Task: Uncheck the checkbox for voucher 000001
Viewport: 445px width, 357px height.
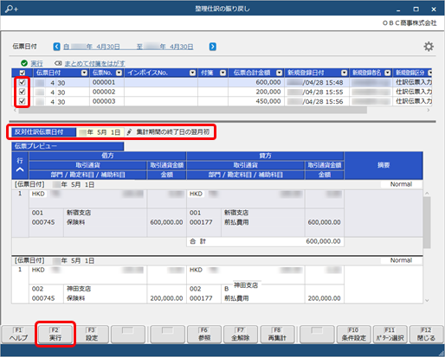Action: tap(22, 82)
